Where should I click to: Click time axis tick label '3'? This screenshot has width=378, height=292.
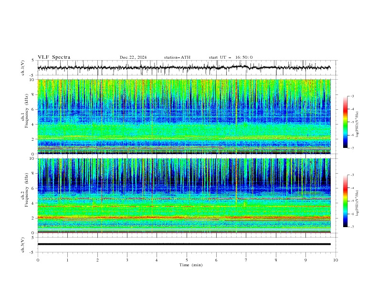(127, 260)
